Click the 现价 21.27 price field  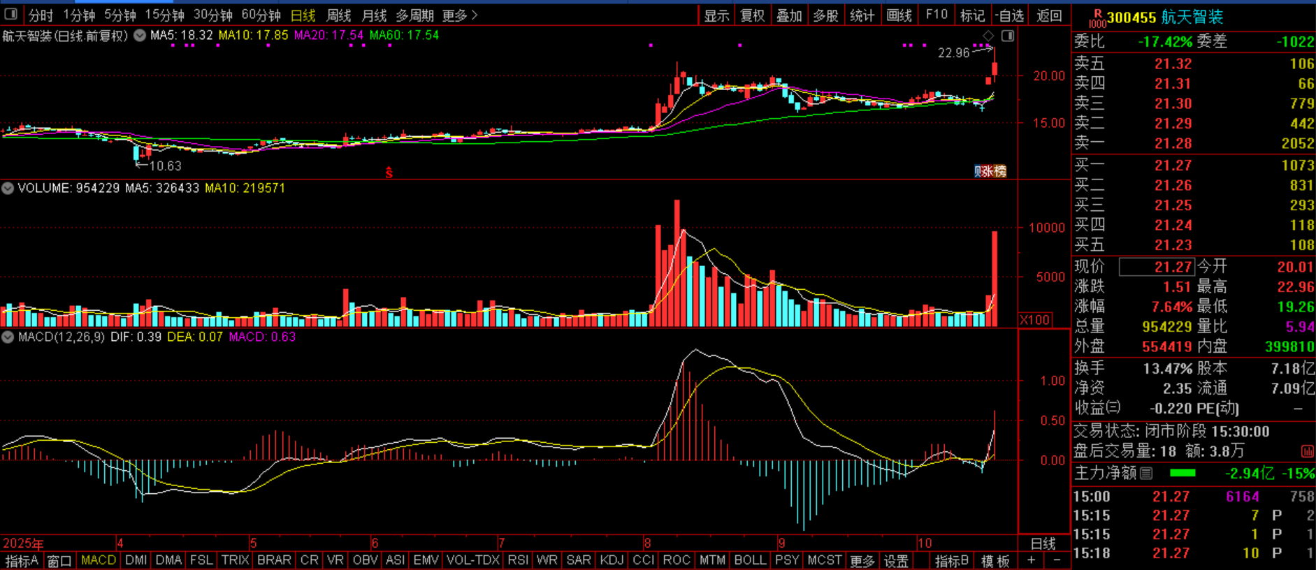[x=1157, y=267]
